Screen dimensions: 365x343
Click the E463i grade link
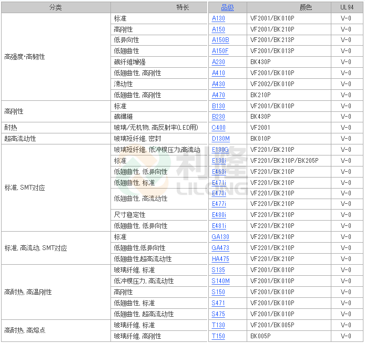click(219, 172)
